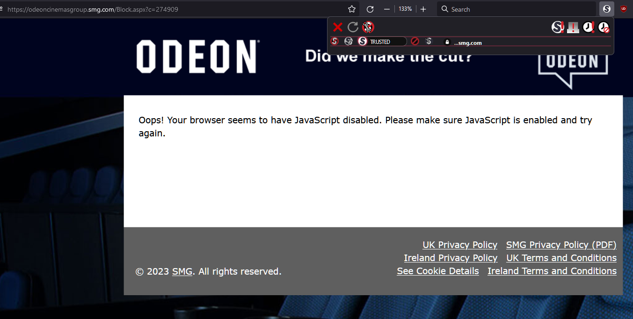Click the NoScript extension toolbar icon
Image resolution: width=633 pixels, height=319 pixels.
pos(607,9)
